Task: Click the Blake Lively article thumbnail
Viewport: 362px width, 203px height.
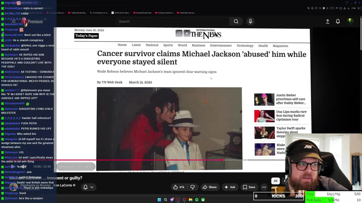Action: coord(264,149)
